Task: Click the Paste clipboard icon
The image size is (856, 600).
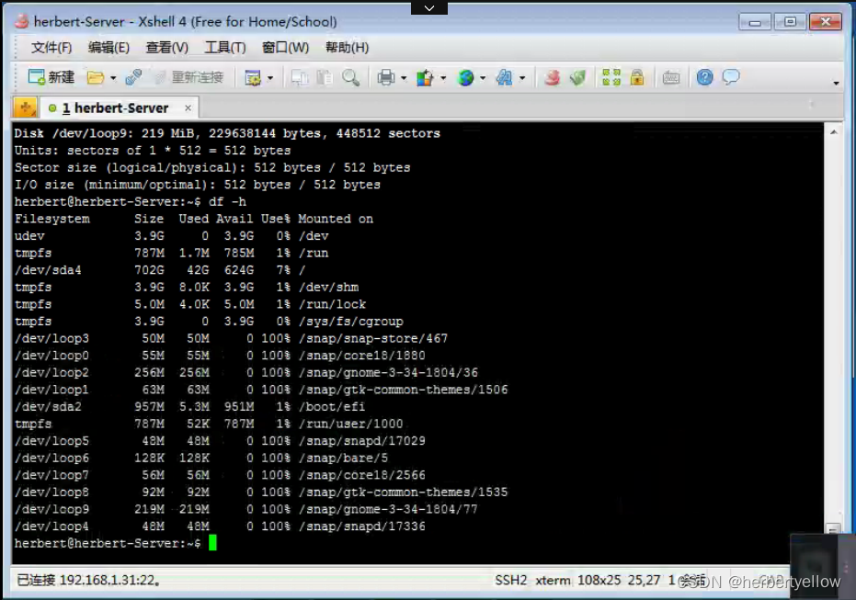Action: [325, 77]
